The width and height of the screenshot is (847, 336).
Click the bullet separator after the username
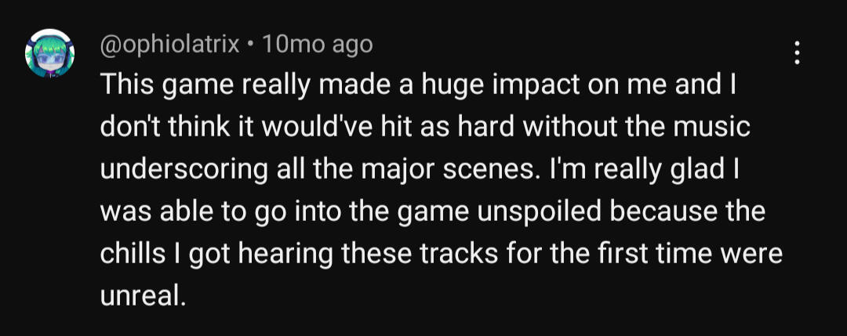(x=249, y=45)
